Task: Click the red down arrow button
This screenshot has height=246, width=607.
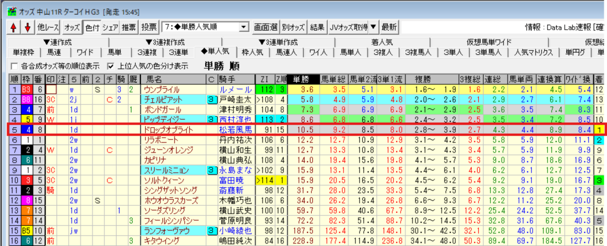Action: tap(27, 27)
